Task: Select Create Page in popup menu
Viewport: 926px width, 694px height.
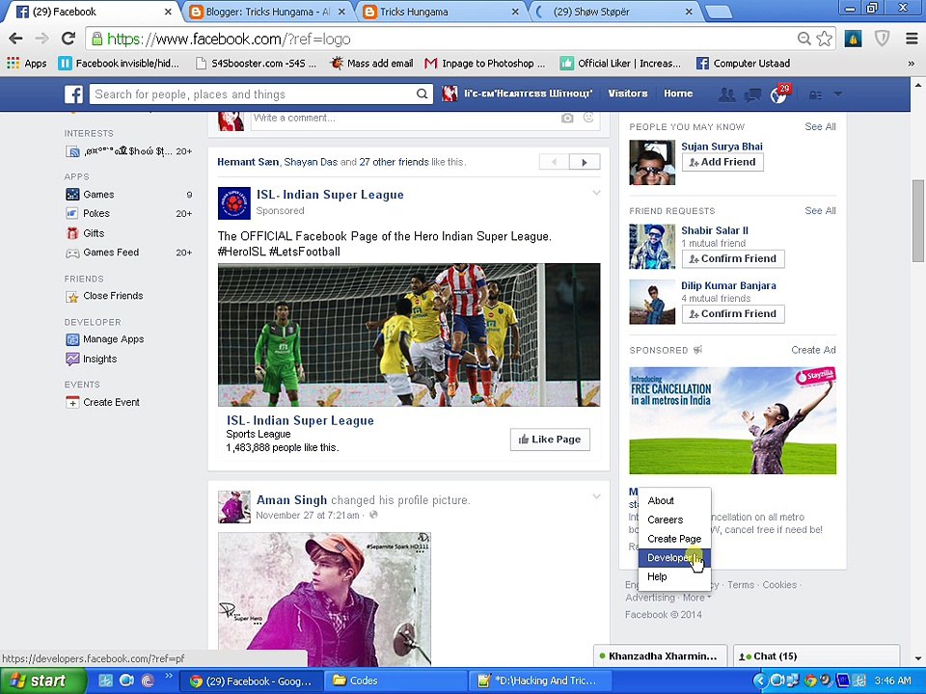Action: pos(674,538)
